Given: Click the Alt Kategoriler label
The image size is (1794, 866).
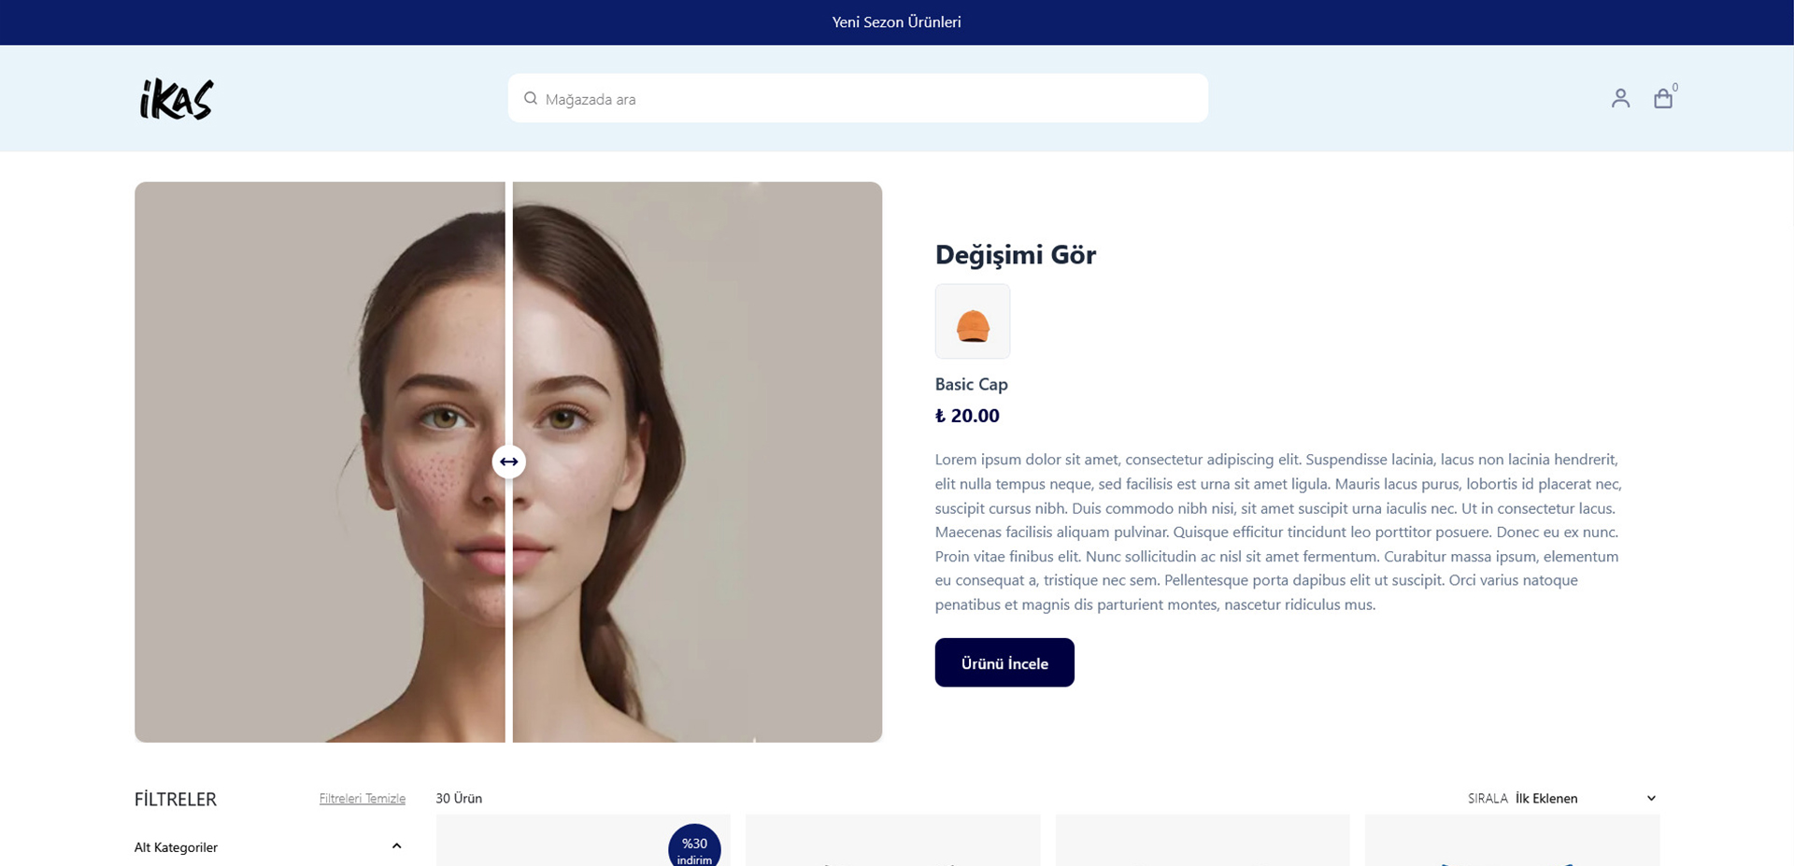Looking at the screenshot, I should click(x=176, y=847).
